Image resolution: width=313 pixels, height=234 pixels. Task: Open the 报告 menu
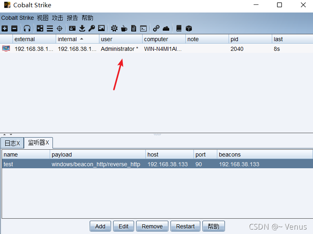coord(72,18)
